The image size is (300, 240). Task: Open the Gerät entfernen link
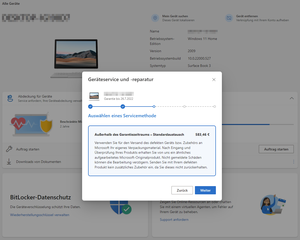(247, 16)
